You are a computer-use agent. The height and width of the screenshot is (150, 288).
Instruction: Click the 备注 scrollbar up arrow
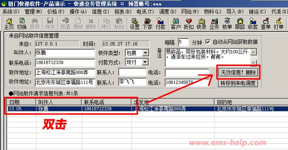tap(254, 52)
